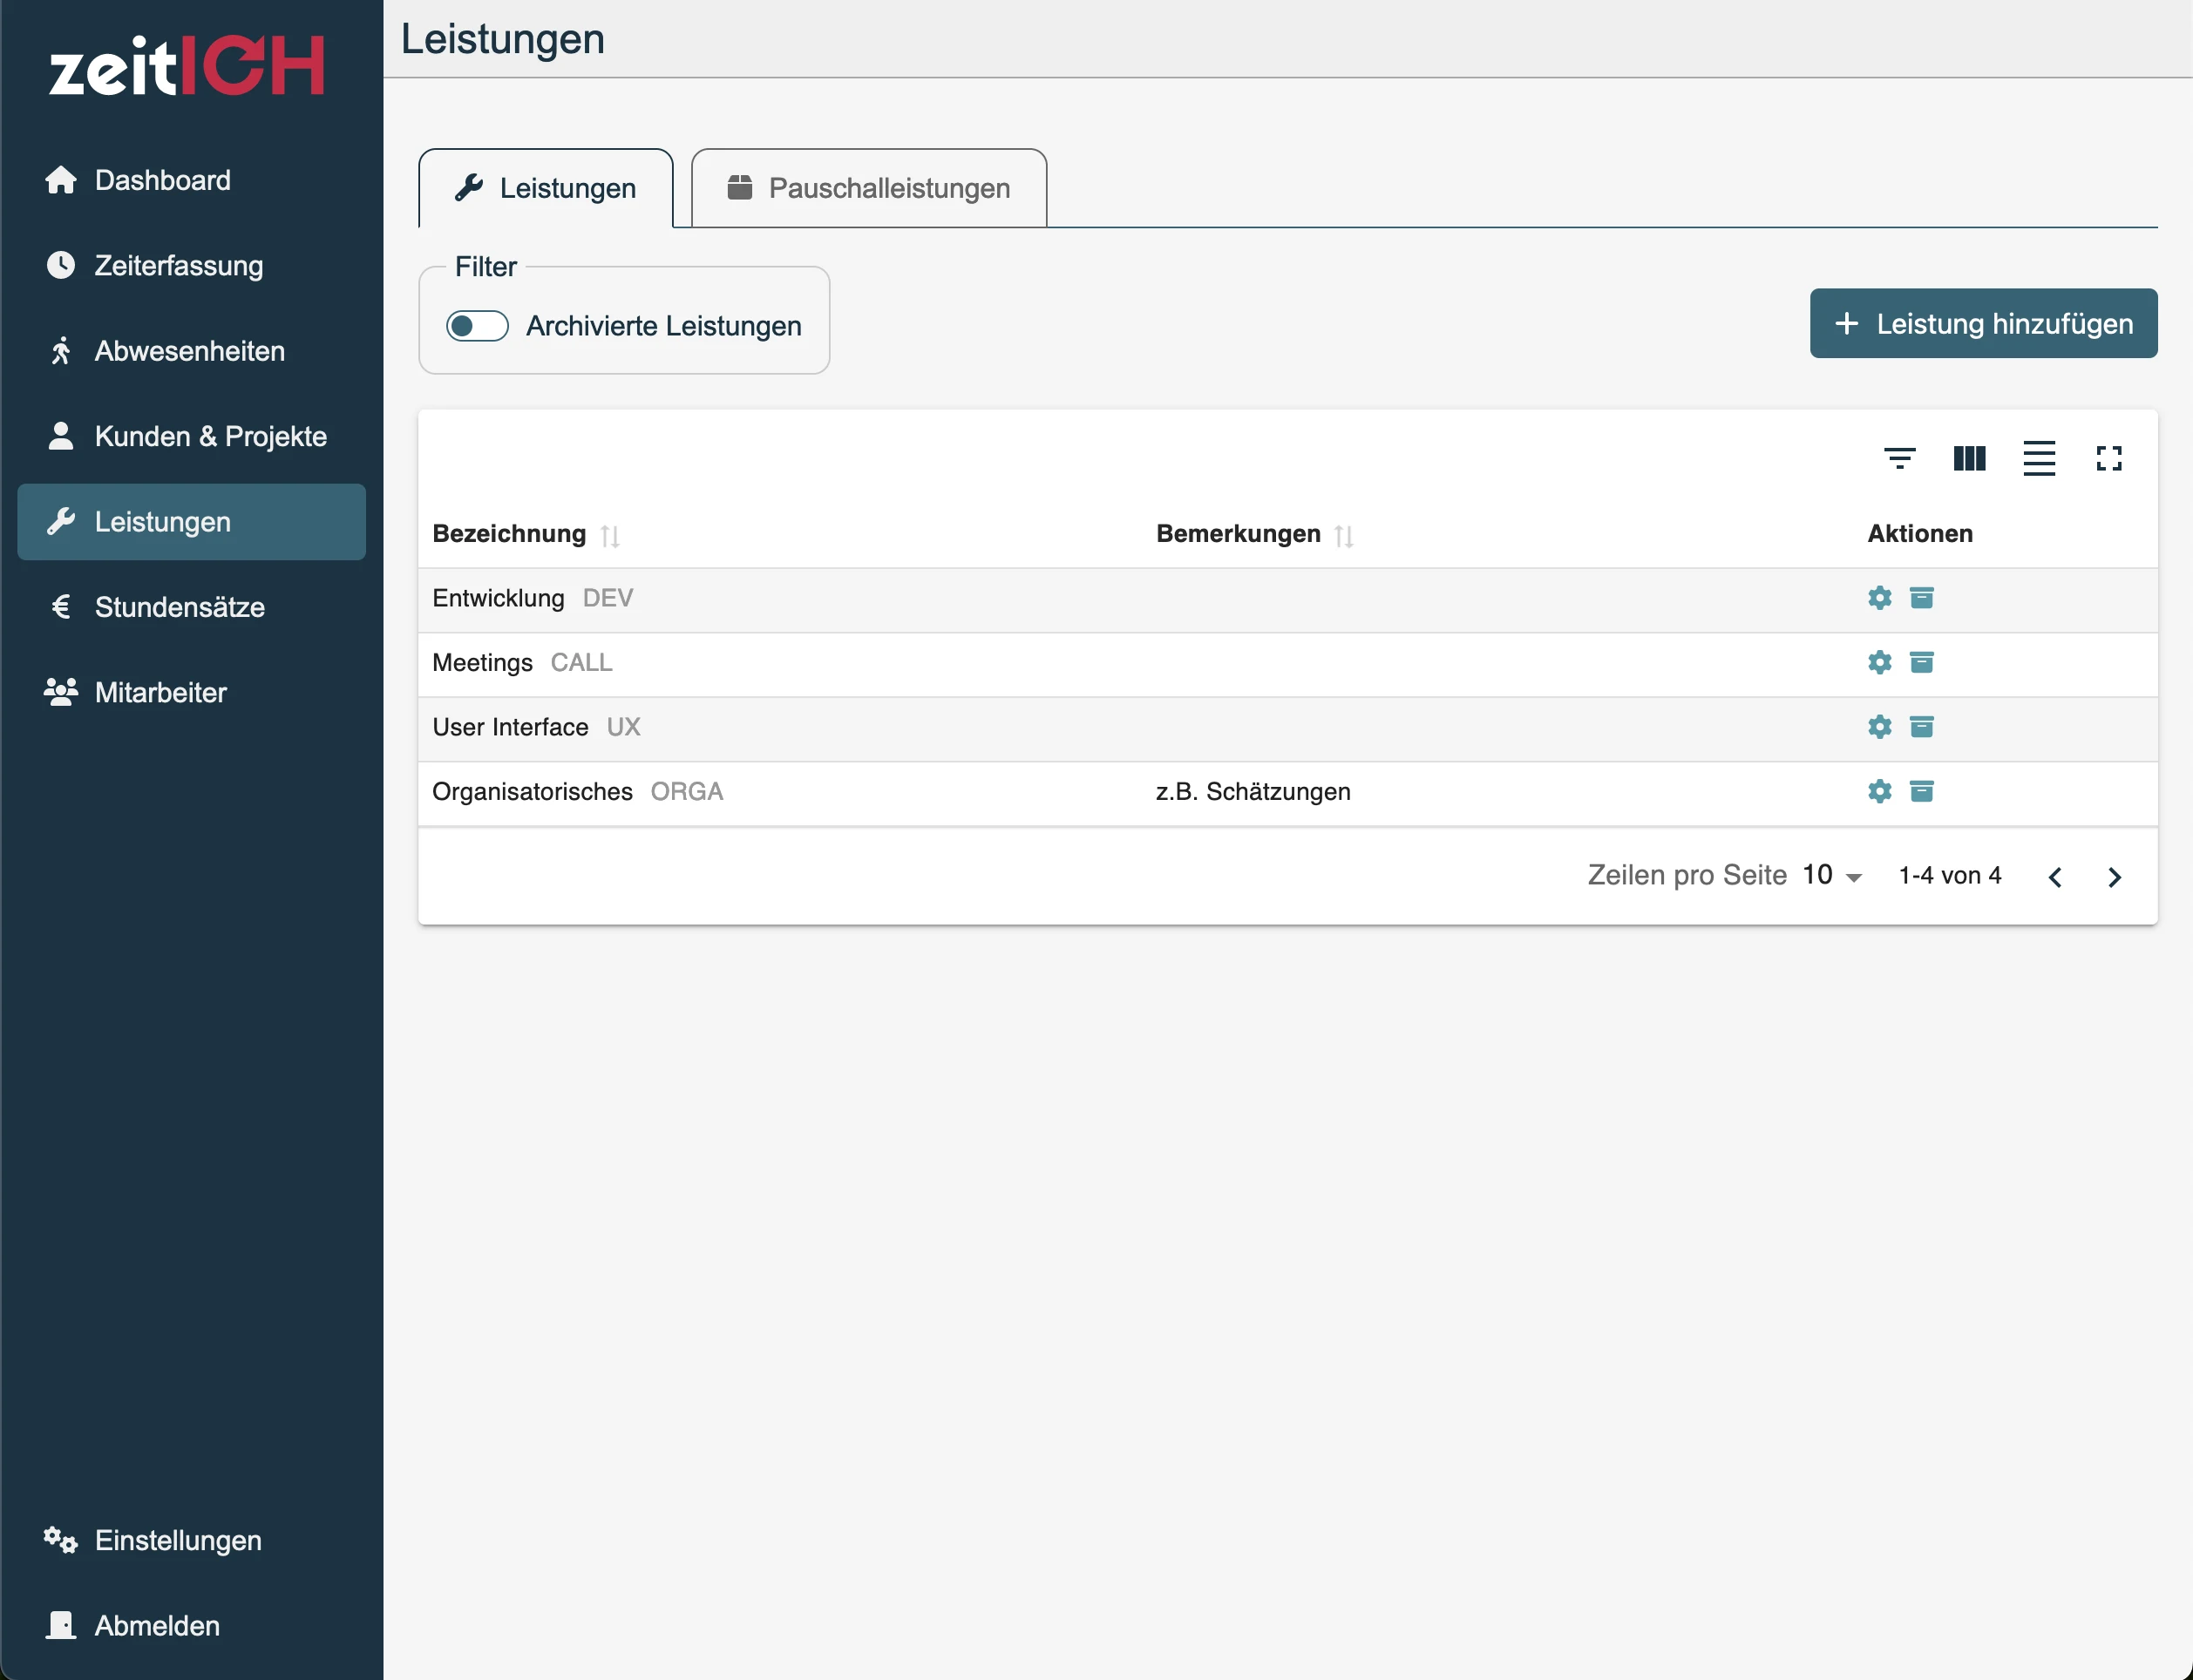Screen dimensions: 2193x1680
Task: Go to previous table page
Action: click(x=2055, y=877)
